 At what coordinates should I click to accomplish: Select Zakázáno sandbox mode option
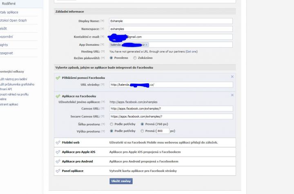click(x=135, y=58)
